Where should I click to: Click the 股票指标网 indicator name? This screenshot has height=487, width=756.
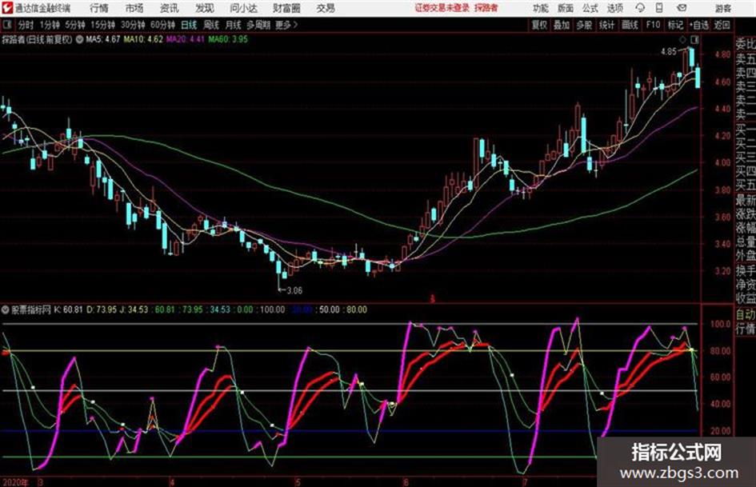[31, 309]
